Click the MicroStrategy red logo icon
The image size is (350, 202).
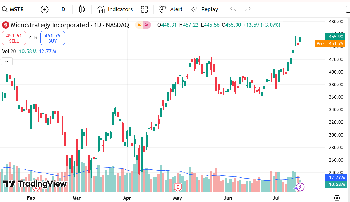[x=6, y=25]
